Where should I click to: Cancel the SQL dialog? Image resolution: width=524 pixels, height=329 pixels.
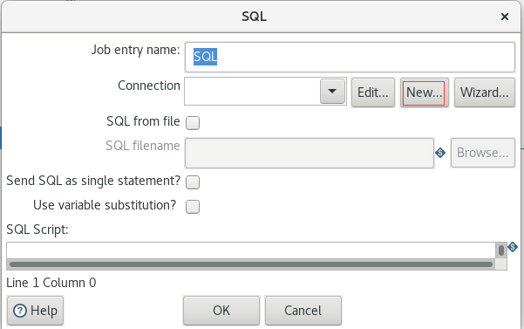point(303,311)
